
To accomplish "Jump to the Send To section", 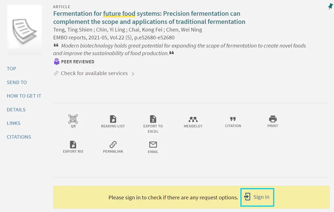I will (x=17, y=82).
